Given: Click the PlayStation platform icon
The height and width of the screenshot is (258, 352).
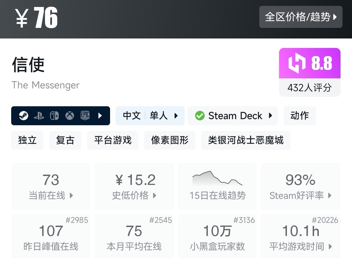Looking at the screenshot, I should (39, 115).
